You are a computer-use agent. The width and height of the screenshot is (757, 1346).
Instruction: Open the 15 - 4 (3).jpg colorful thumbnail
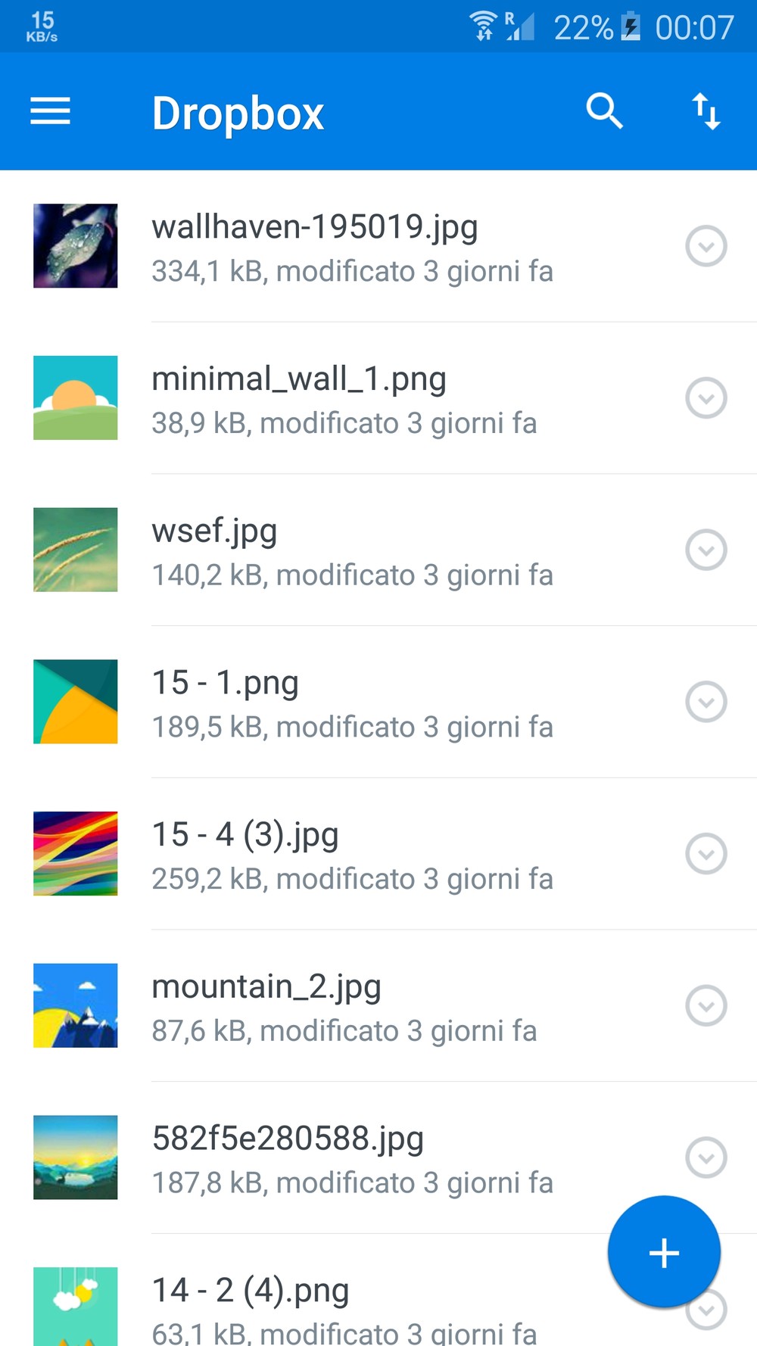[75, 853]
